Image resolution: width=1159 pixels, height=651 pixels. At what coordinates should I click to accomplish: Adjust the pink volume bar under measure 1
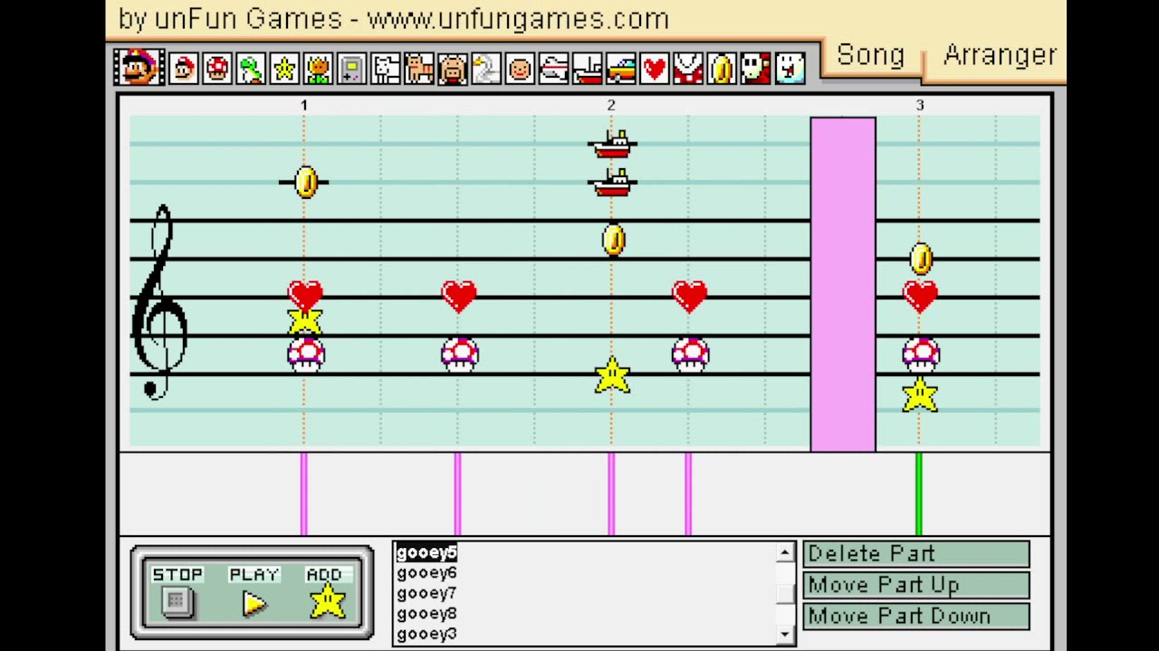pyautogui.click(x=304, y=494)
